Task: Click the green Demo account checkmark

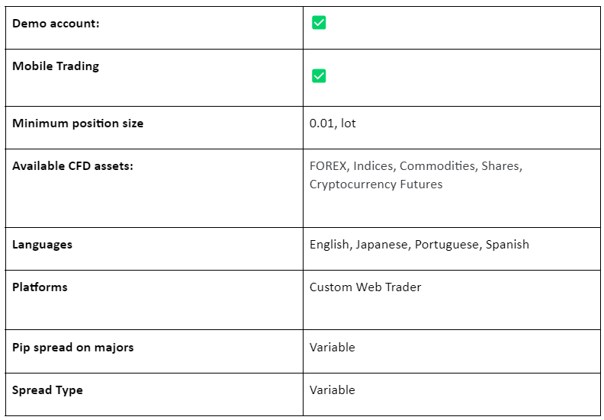Action: click(319, 23)
